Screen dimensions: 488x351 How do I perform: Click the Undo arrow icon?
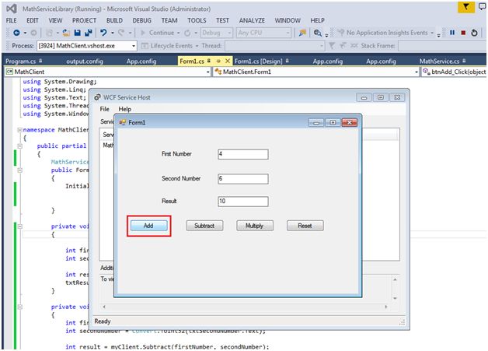(103, 33)
